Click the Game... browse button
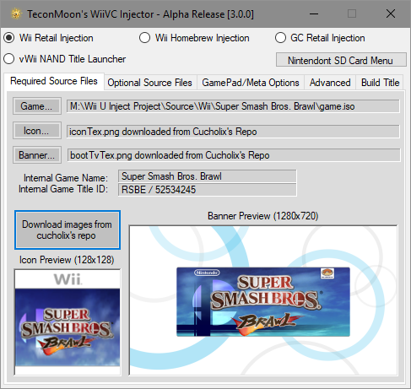The height and width of the screenshot is (389, 411). click(36, 106)
